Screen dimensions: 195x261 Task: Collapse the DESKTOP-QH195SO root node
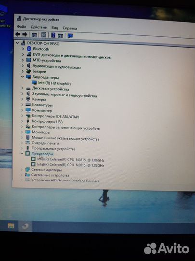point(17,43)
